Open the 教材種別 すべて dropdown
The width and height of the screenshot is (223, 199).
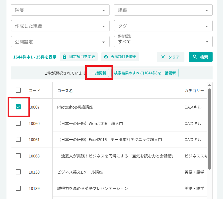[163, 42]
